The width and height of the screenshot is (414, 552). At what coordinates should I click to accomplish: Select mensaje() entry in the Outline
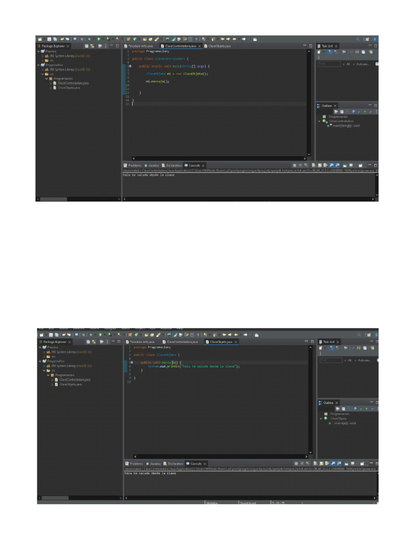tap(344, 423)
